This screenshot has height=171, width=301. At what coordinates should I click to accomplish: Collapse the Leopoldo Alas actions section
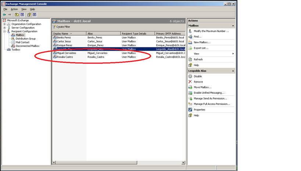[x=233, y=71]
